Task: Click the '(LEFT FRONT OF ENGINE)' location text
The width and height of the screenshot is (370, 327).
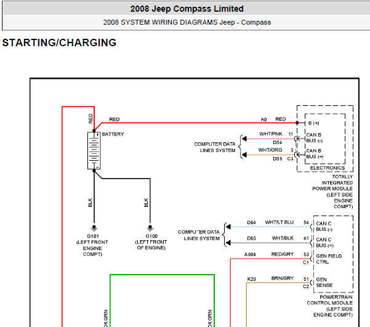Action: coord(151,245)
